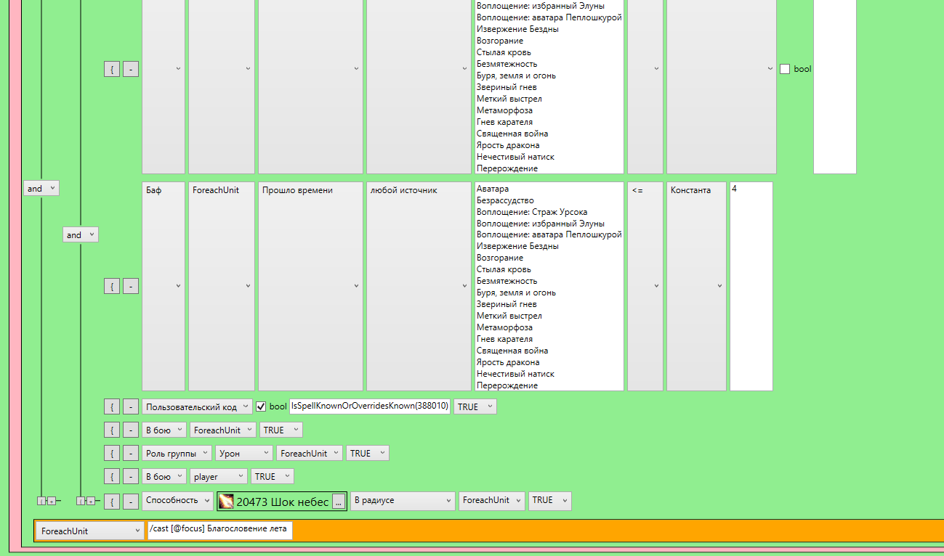Viewport: 944px width, 556px height.
Task: Open TRUE dropdown in Пользовательский код row
Action: tap(475, 406)
